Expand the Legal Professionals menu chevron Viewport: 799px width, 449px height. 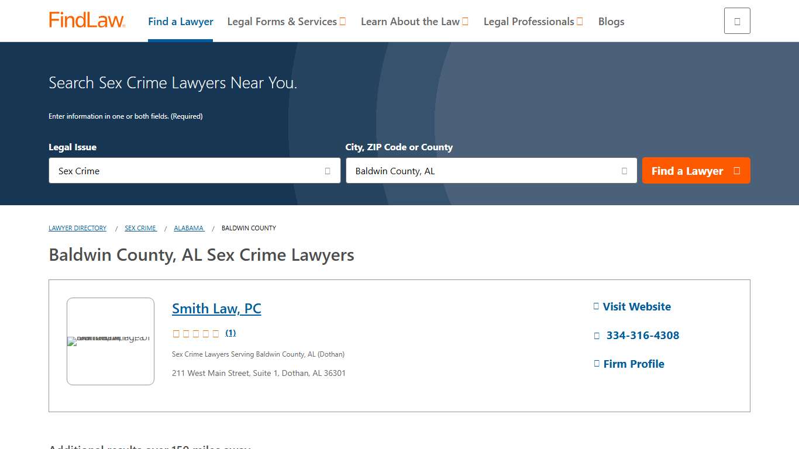pos(580,21)
